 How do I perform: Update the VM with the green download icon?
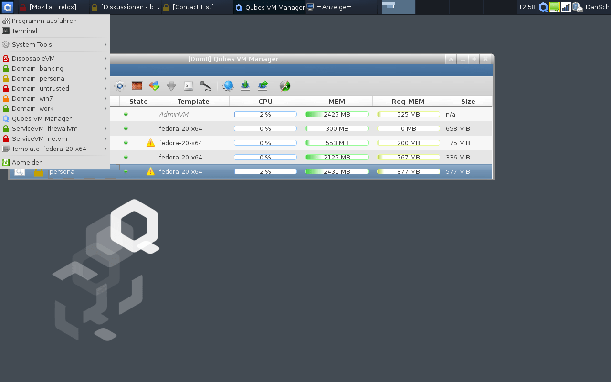[245, 86]
